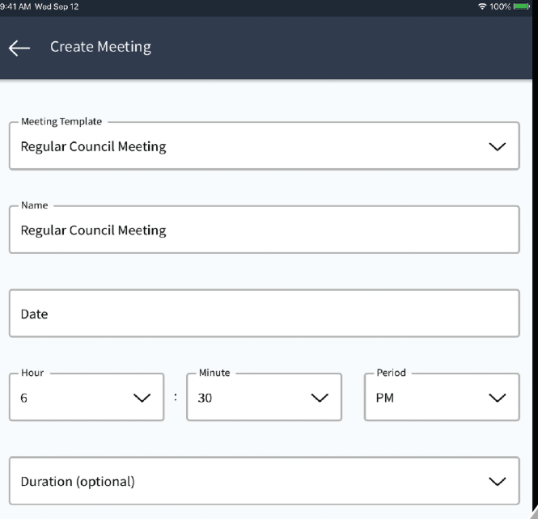Click the Duration field's chevron arrow
This screenshot has width=538, height=519.
pos(498,482)
